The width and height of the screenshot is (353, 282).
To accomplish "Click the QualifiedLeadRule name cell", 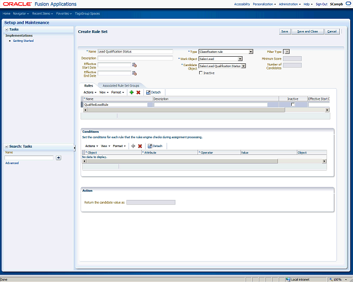I will click(x=115, y=105).
